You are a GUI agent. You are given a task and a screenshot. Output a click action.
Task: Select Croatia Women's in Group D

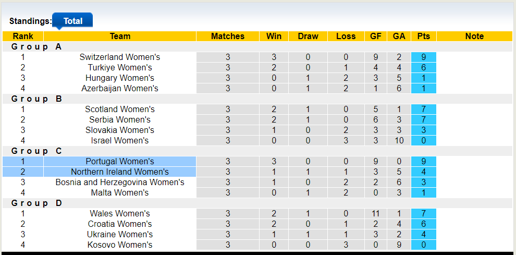click(120, 224)
